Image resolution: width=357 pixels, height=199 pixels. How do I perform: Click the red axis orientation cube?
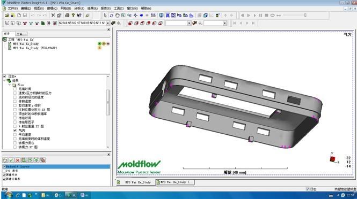[333, 159]
